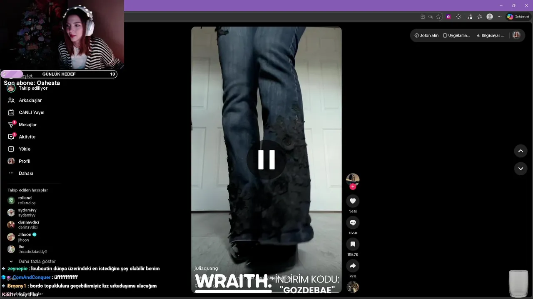The height and width of the screenshot is (299, 533).
Task: Open creator avatar beside the video
Action: click(x=353, y=179)
